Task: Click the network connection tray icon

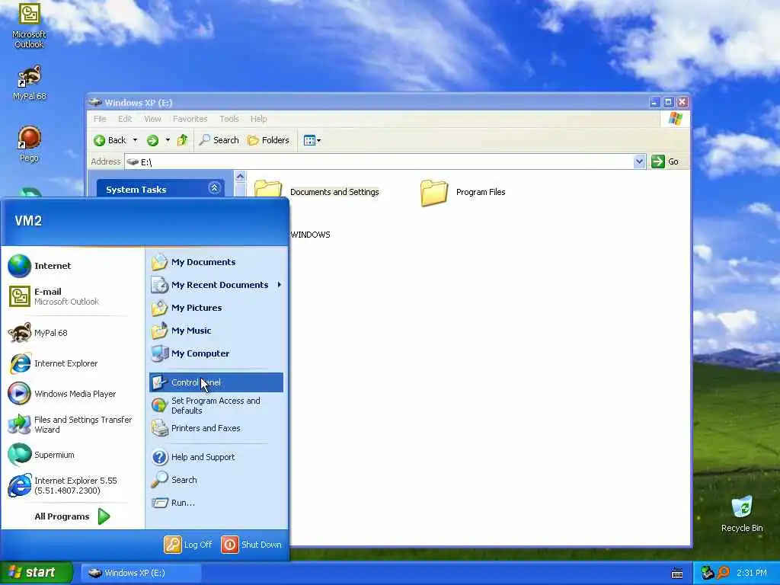Action: point(707,573)
